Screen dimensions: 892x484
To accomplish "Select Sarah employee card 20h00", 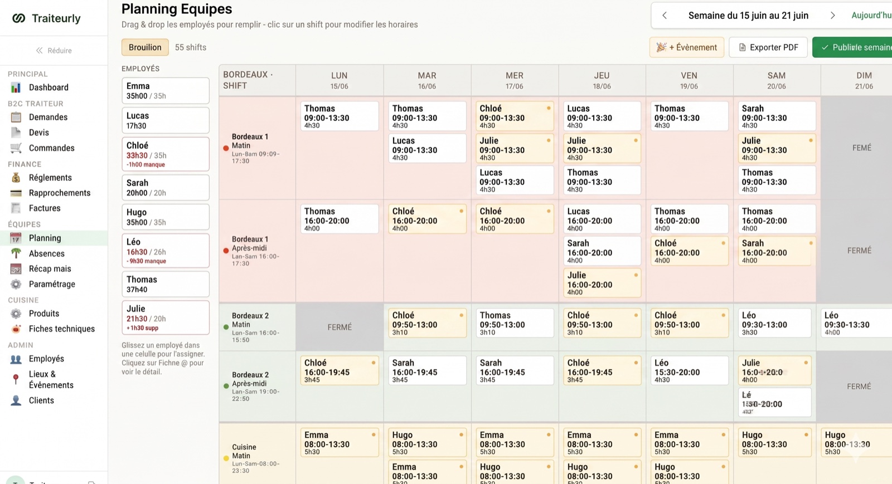I will (x=166, y=188).
